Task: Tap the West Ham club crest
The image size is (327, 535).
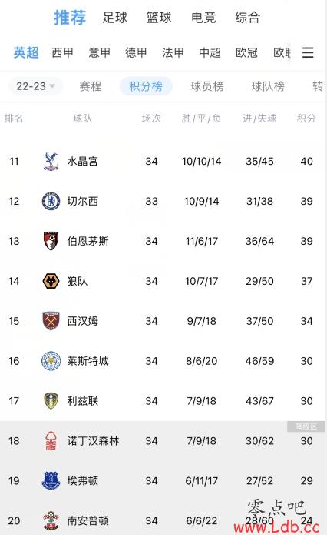Action: click(51, 321)
